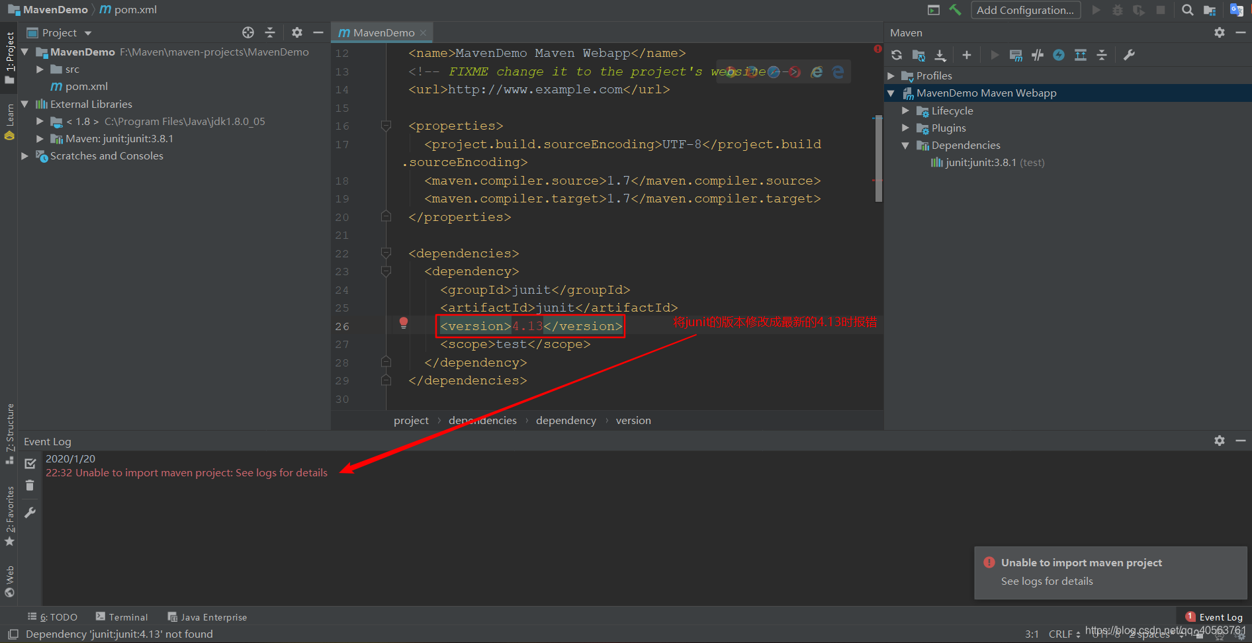Collapse the MavenDemo project root node
This screenshot has width=1252, height=643.
tap(24, 52)
